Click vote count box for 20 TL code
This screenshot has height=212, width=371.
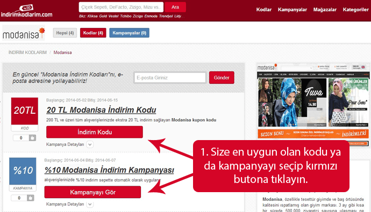click(x=21, y=138)
